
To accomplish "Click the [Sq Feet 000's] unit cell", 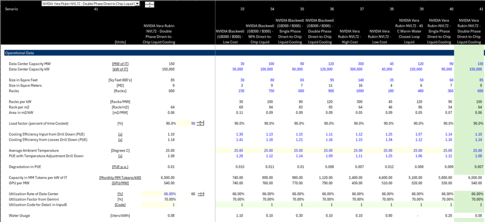I will point(120,80).
